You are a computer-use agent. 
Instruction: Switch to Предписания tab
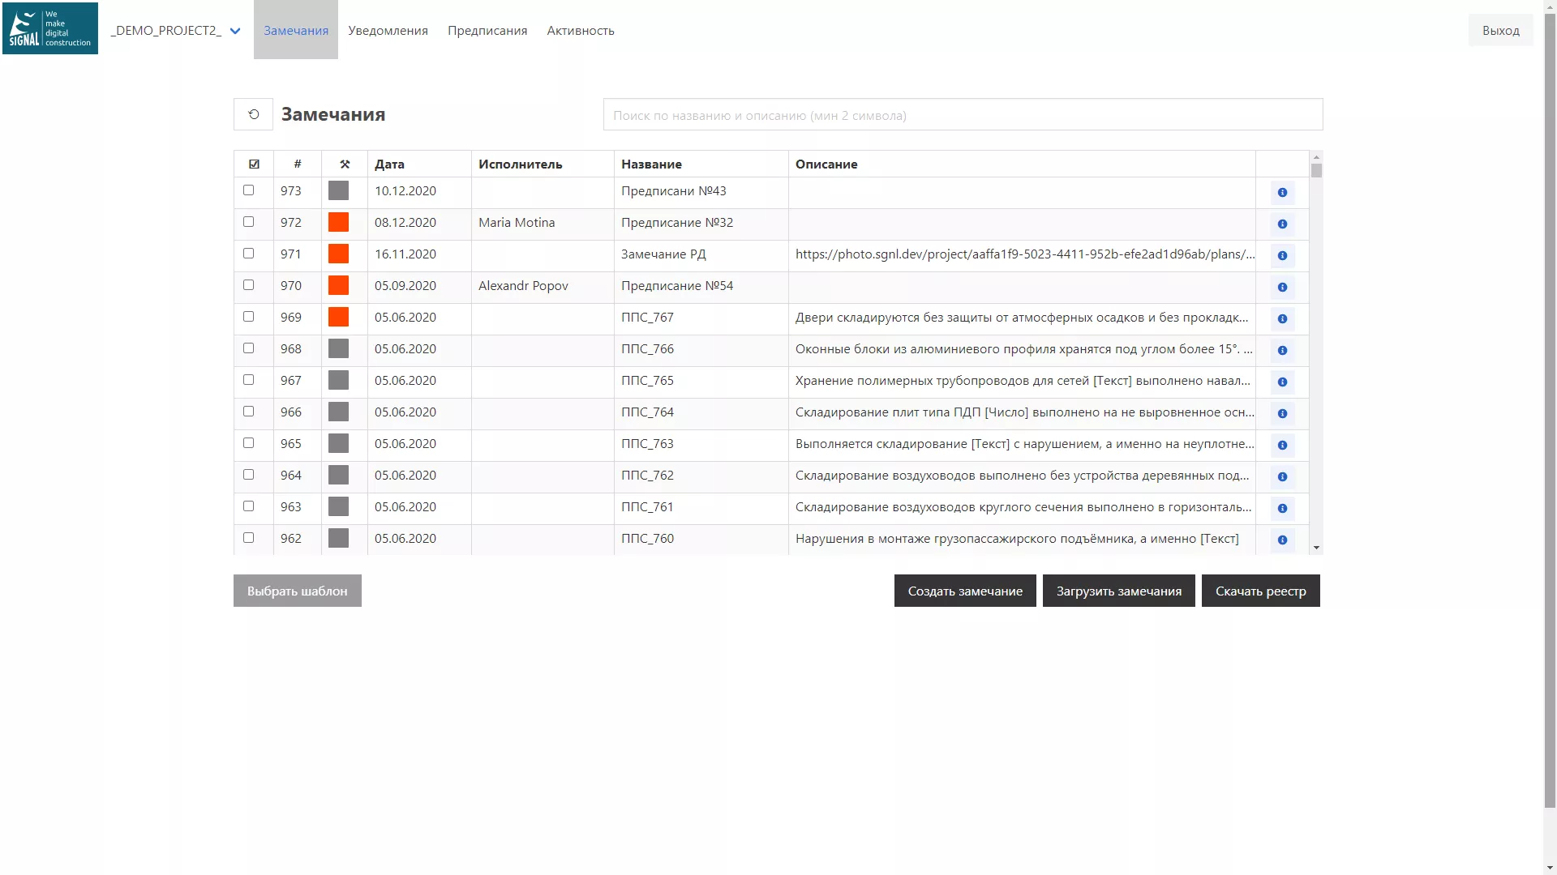487,30
